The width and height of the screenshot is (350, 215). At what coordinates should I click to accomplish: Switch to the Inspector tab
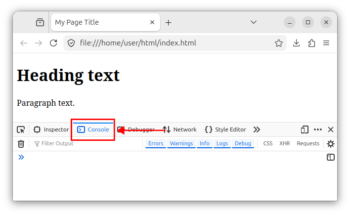tap(51, 129)
